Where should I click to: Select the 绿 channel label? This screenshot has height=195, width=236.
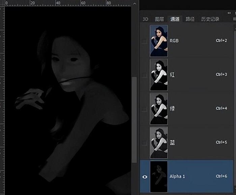click(x=172, y=108)
